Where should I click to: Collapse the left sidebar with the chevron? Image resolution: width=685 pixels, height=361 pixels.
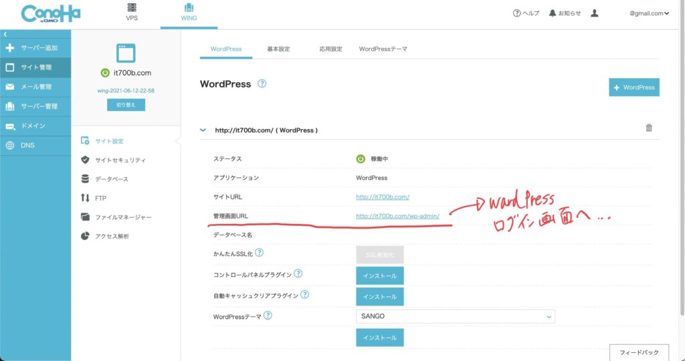[5, 34]
